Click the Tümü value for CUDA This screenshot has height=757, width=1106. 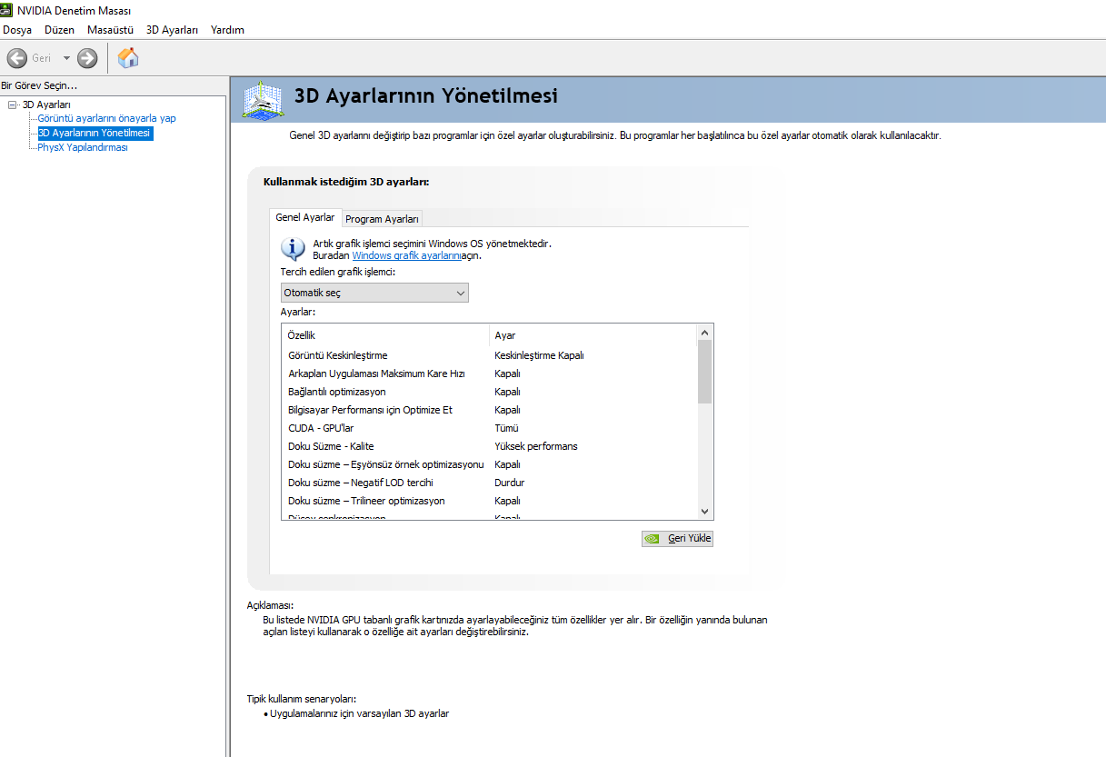point(506,428)
